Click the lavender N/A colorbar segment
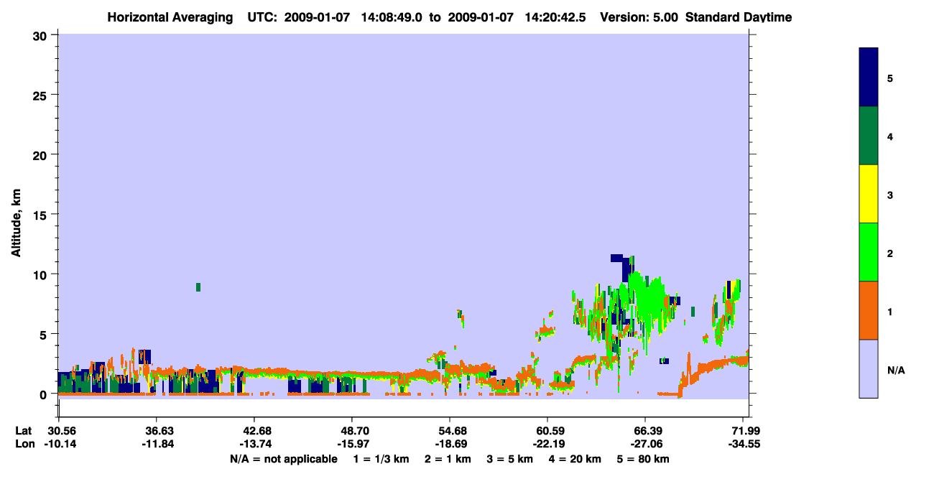This screenshot has height=479, width=934. click(x=869, y=368)
